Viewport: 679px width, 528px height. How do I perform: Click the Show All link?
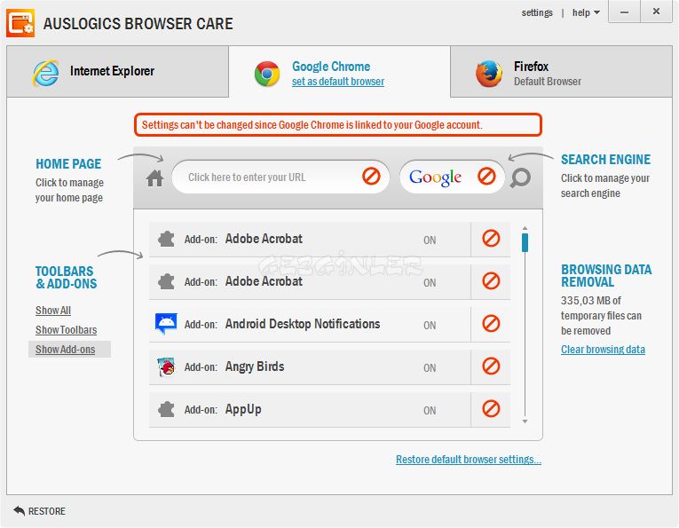53,311
